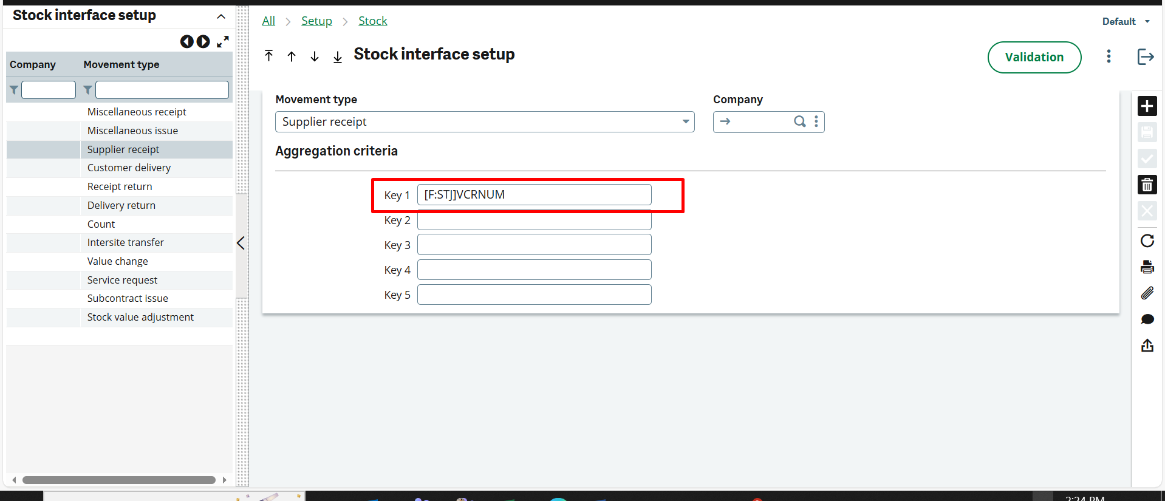Click into the Key 2 input field
Viewport: 1165px width, 501px height.
click(x=534, y=221)
